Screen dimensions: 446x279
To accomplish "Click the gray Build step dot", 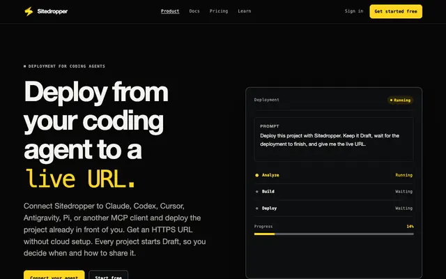I will click(257, 192).
